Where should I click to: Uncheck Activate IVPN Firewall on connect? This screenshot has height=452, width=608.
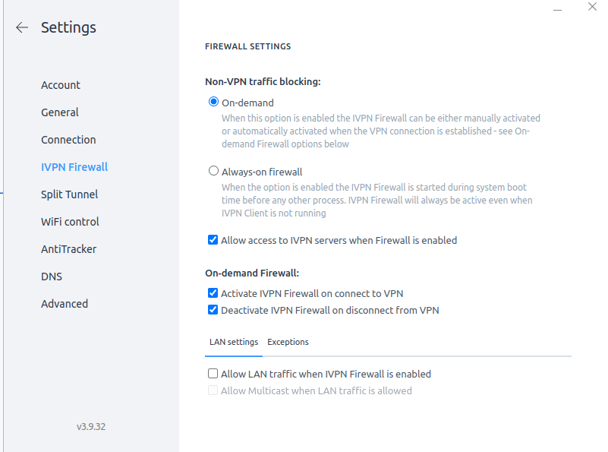(x=213, y=293)
